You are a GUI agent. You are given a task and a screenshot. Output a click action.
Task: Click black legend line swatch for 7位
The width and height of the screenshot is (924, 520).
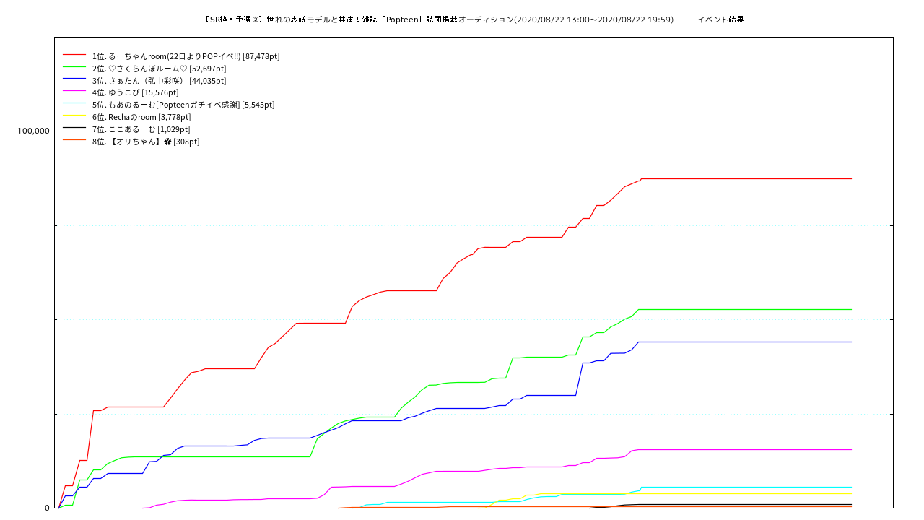pos(75,129)
